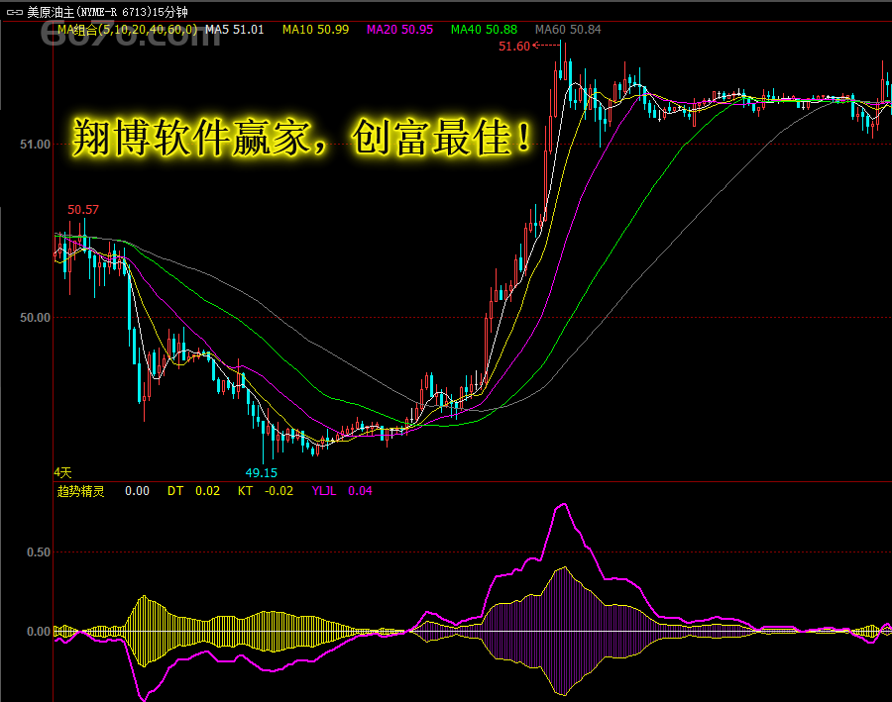Select the MA组合(5,10,20,40,60,0) indicator label

[x=128, y=30]
